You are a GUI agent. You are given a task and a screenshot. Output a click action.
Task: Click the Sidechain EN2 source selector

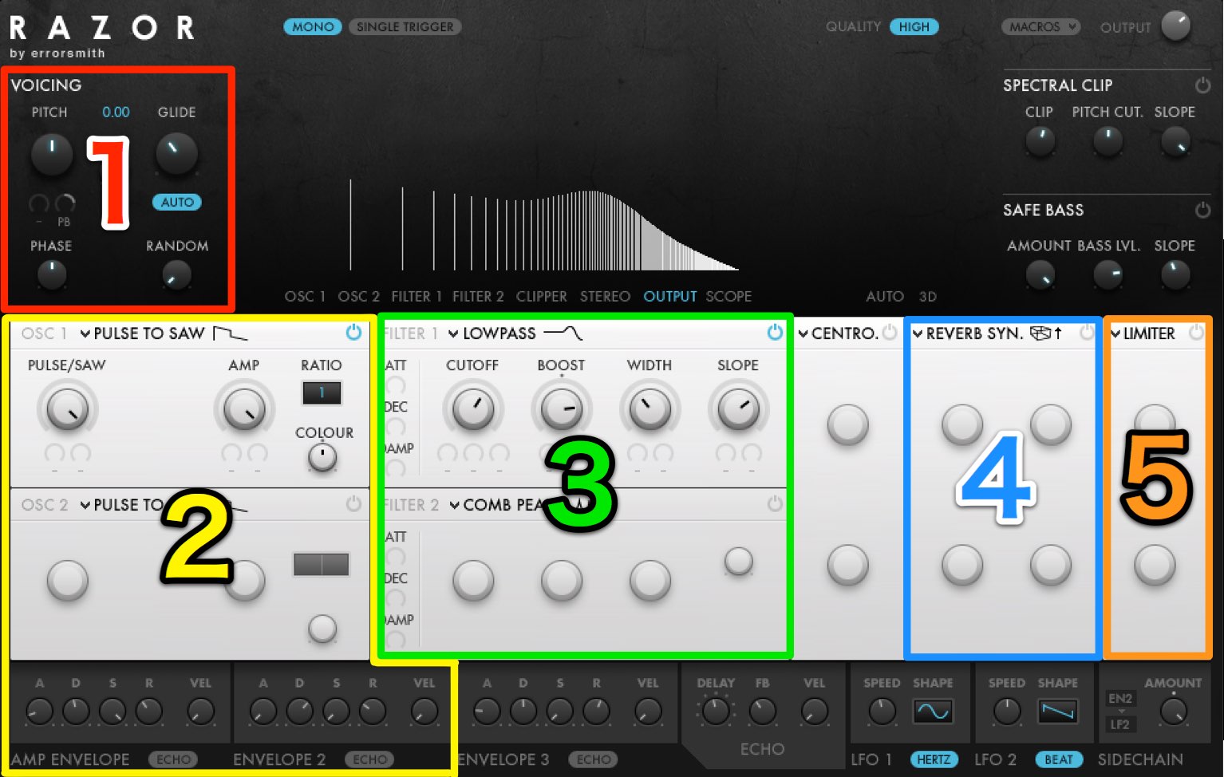coord(1120,698)
